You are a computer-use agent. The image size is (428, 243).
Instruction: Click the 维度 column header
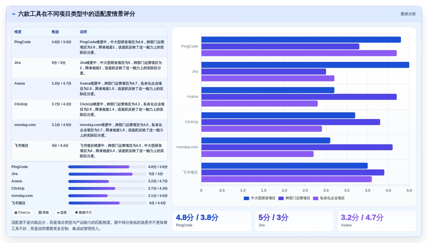tap(18, 32)
